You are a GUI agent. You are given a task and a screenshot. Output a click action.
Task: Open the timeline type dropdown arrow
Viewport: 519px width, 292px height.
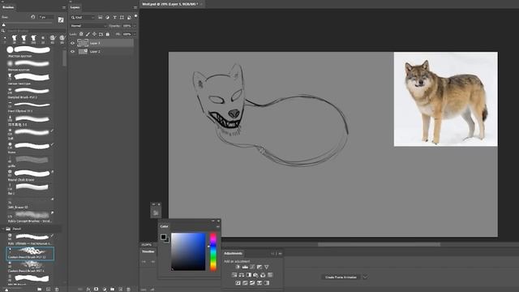click(365, 277)
